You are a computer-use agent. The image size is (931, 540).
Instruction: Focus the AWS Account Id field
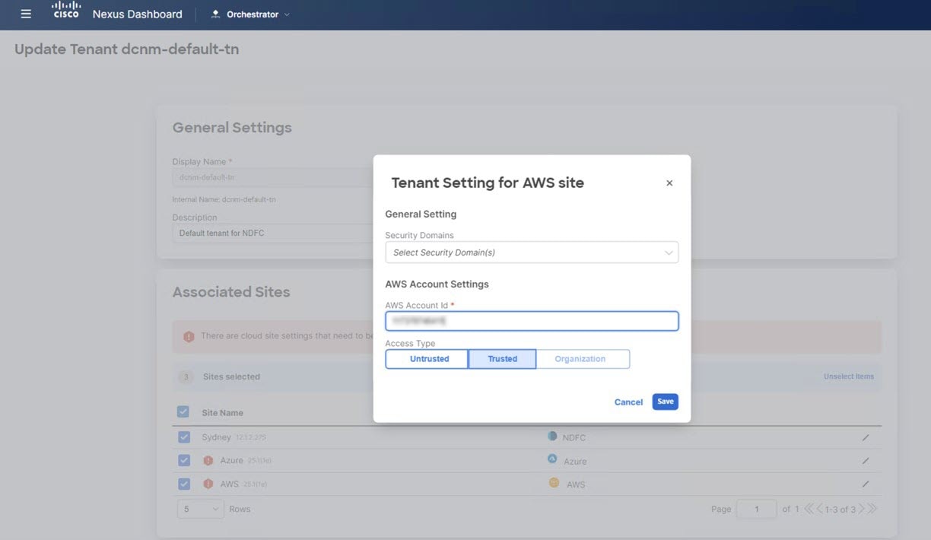[532, 322]
